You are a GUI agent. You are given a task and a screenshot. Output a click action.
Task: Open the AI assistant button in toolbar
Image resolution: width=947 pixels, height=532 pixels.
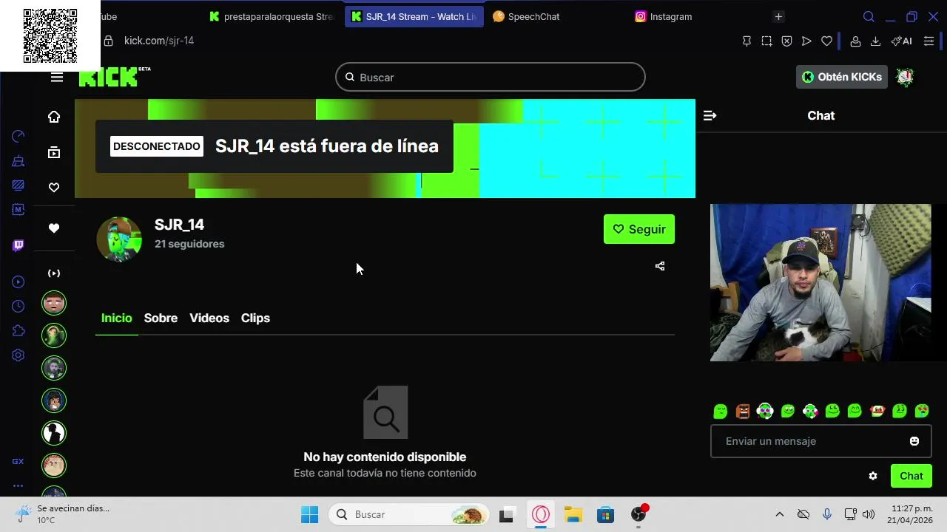coord(902,41)
